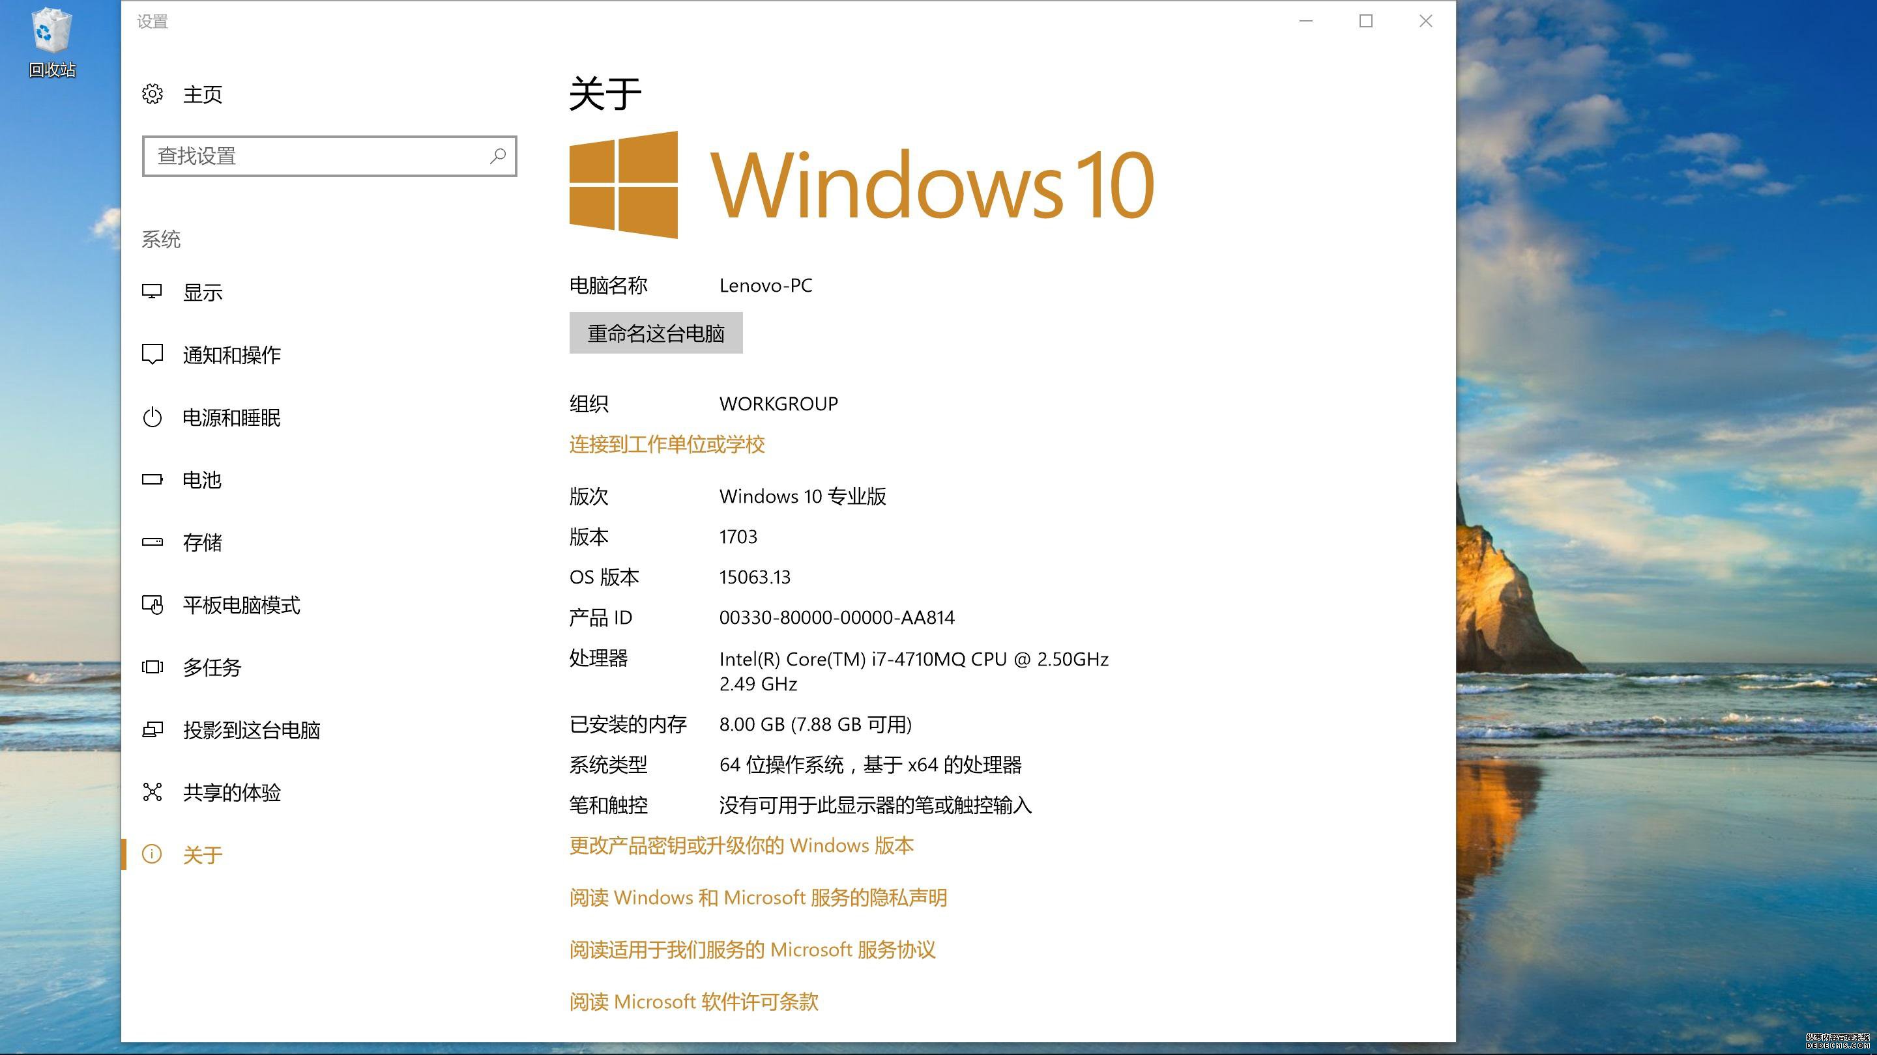Screen dimensions: 1877x1055
Task: Select 平板电脑模式 in the sidebar
Action: (241, 605)
